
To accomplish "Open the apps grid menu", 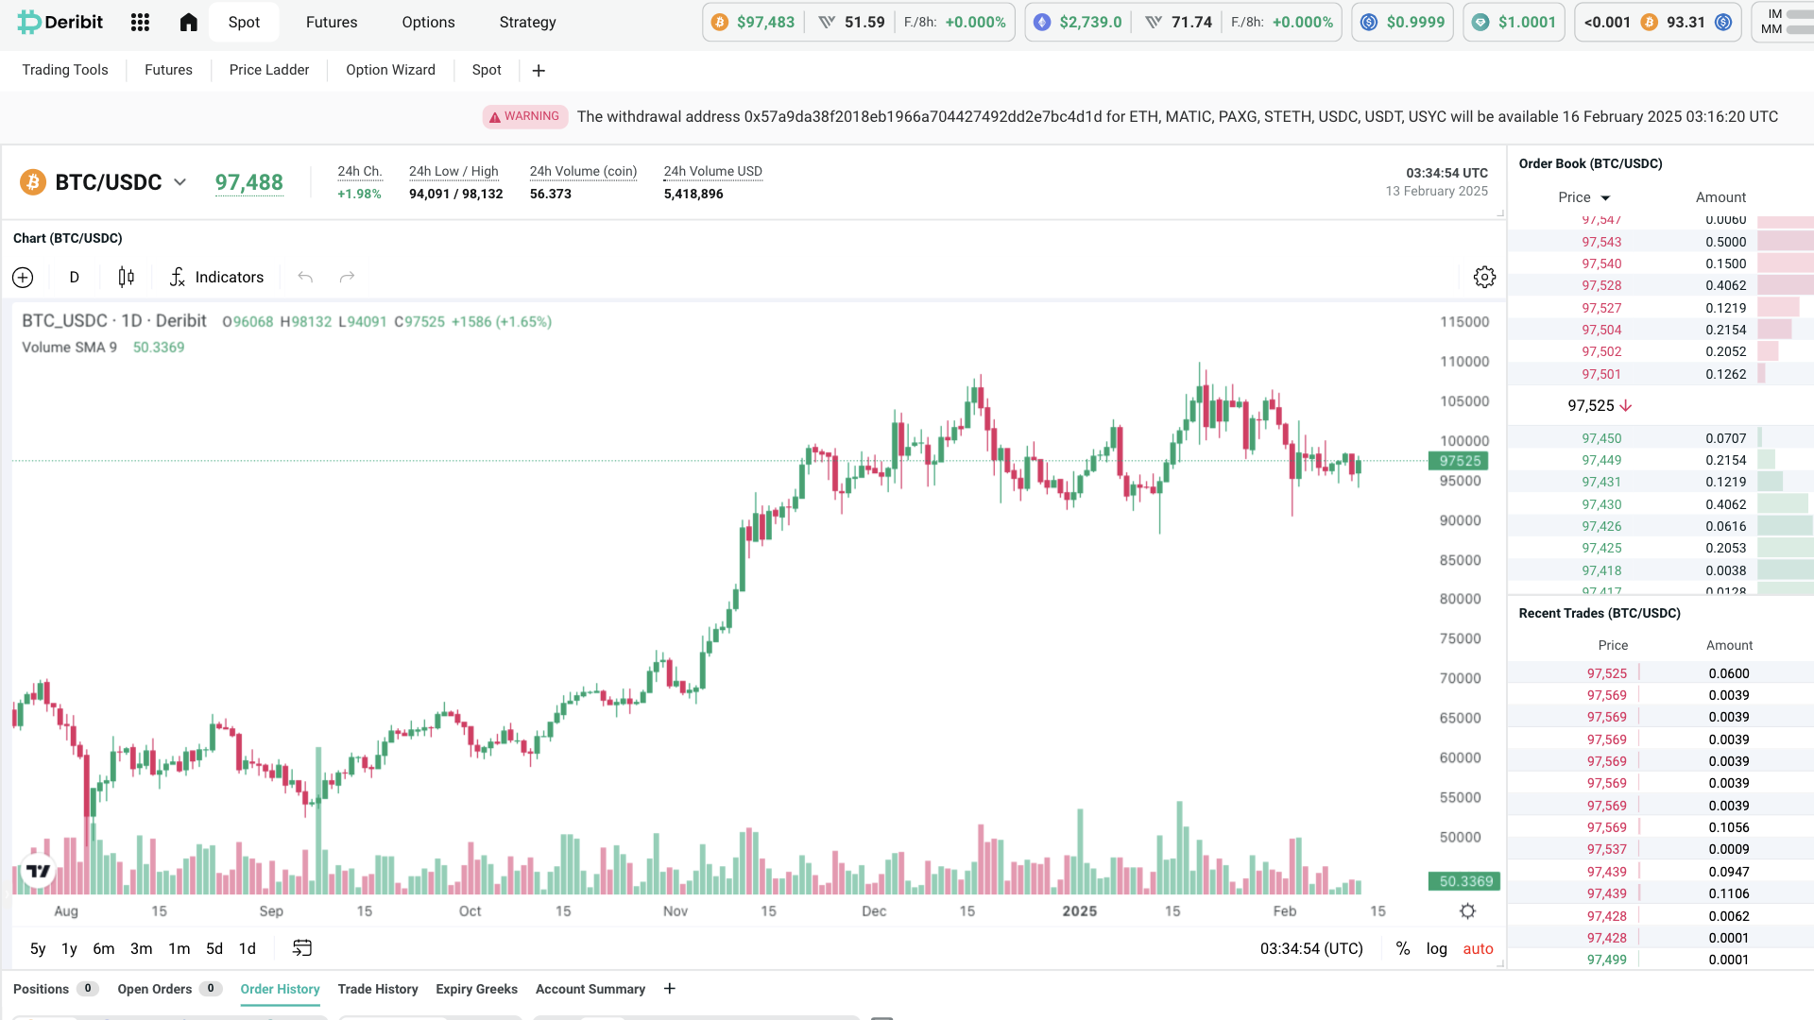I will click(x=140, y=22).
